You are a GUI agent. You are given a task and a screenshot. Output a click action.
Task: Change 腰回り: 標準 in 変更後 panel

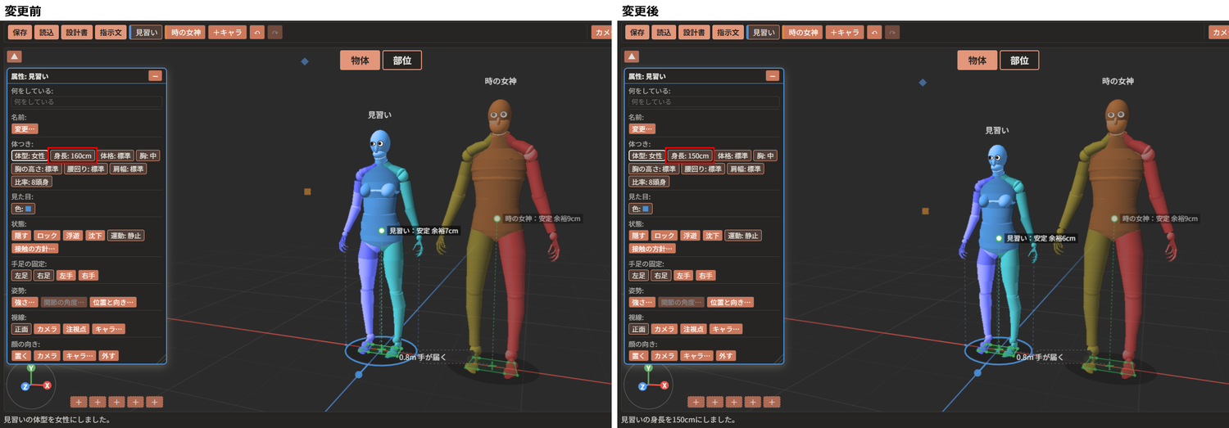704,169
